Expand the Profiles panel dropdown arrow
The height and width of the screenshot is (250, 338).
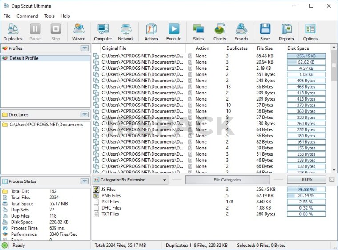click(84, 48)
